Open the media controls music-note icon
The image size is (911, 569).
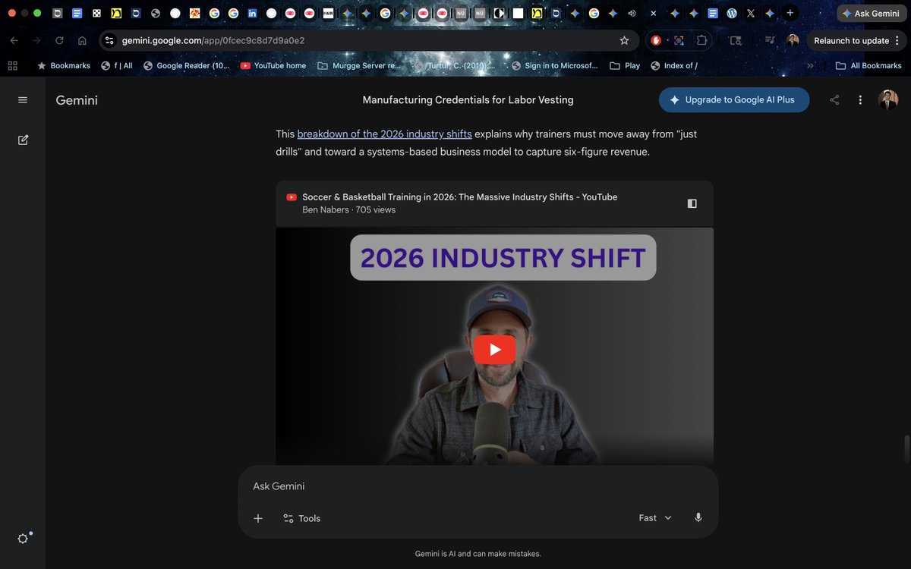point(770,40)
